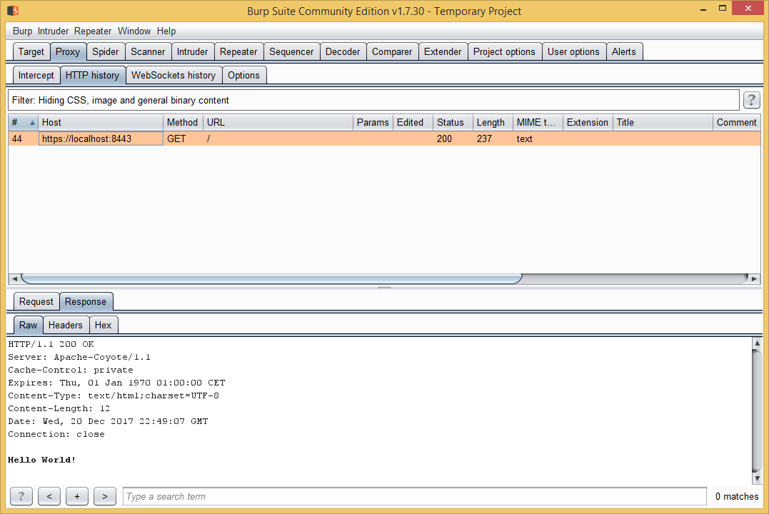This screenshot has height=514, width=769.
Task: Switch to the Intruder tool tab
Action: 192,51
